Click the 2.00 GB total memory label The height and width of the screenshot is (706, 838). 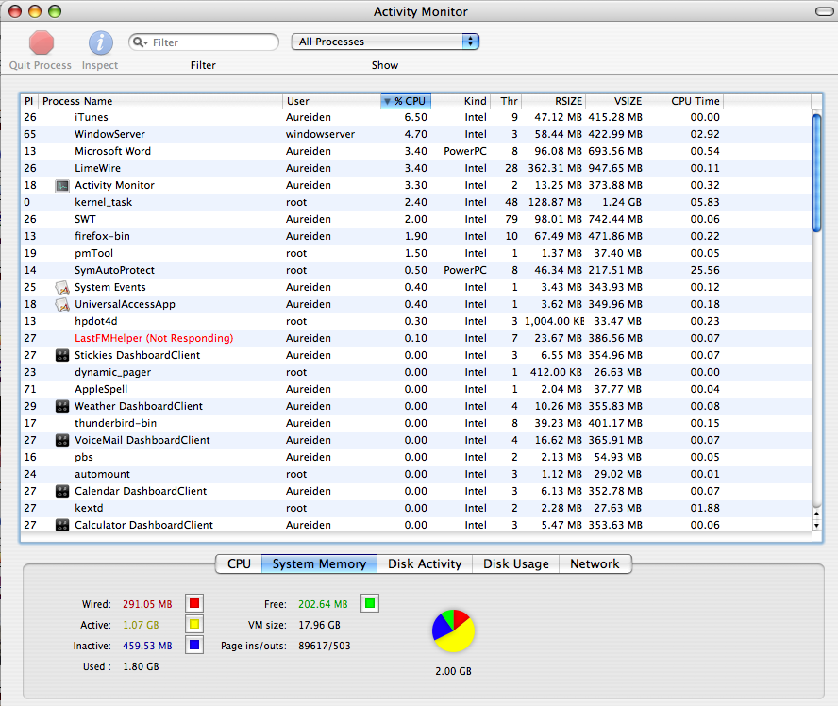click(x=453, y=671)
